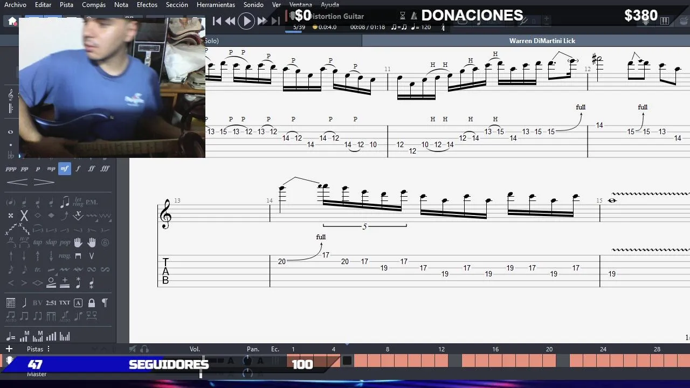The width and height of the screenshot is (690, 388).
Task: Open left-hand fingering hand icon
Action: pyautogui.click(x=78, y=242)
